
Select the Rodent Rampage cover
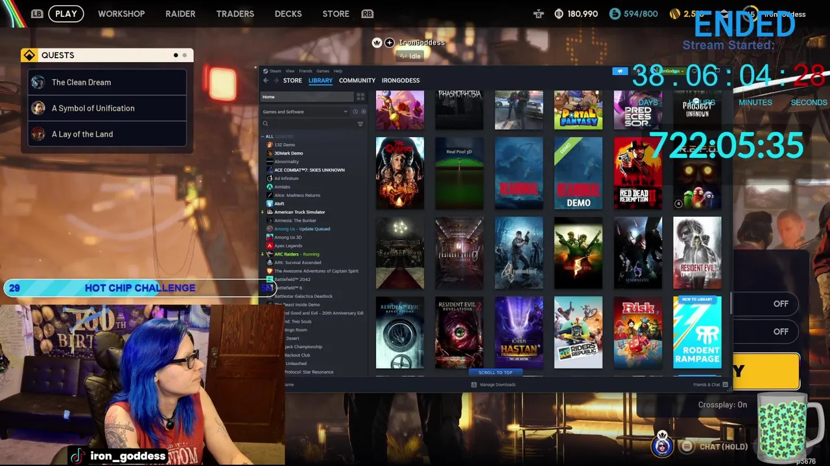point(697,332)
